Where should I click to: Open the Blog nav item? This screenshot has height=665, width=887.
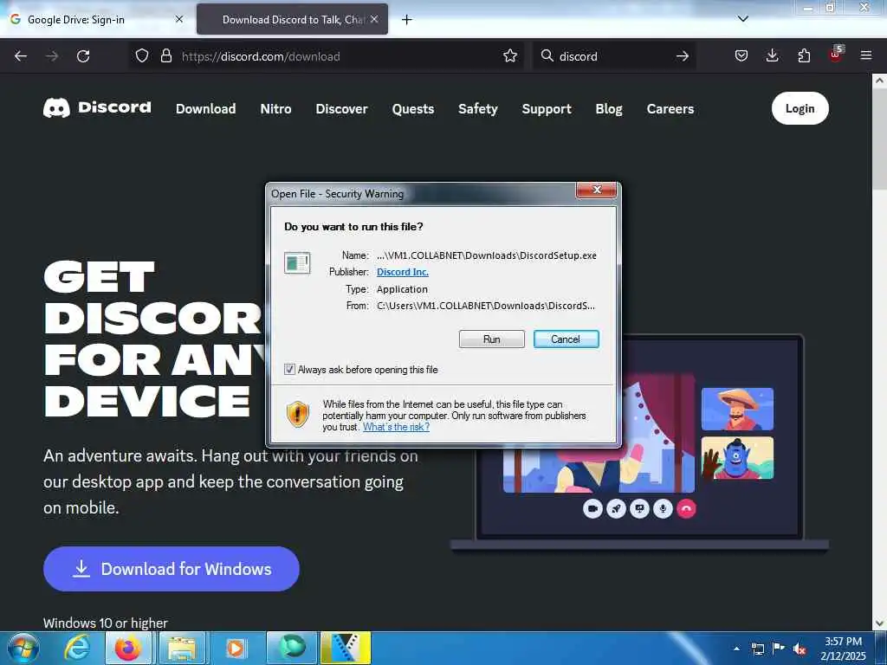point(609,108)
